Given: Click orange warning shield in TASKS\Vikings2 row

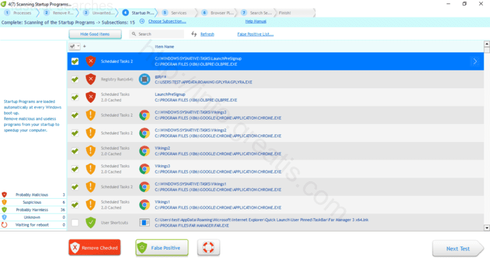Looking at the screenshot, I should point(90,133).
